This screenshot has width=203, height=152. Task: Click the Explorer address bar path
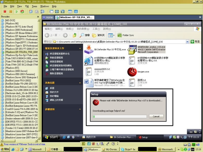tap(110, 42)
